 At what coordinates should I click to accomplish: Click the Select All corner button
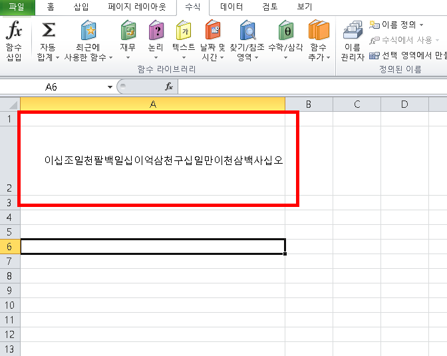(10, 104)
